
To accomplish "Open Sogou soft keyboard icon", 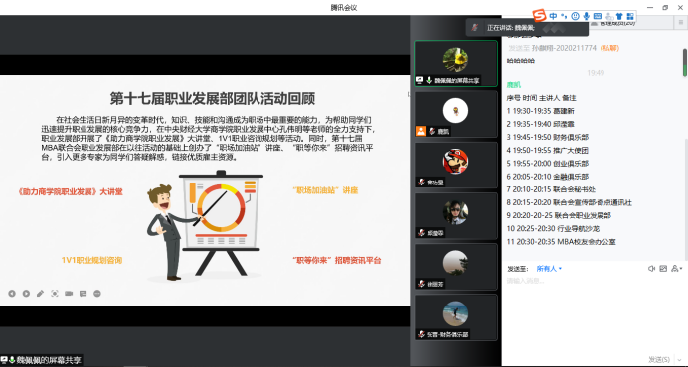I will point(598,16).
